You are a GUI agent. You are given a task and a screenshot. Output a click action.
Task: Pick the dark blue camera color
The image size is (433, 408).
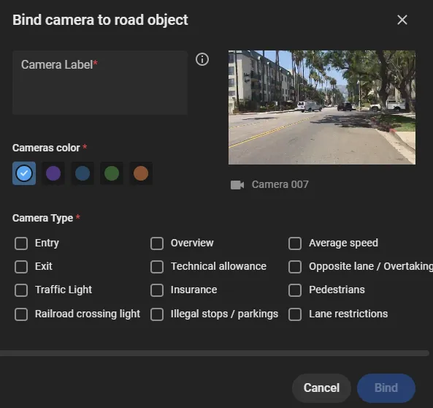[x=83, y=173]
